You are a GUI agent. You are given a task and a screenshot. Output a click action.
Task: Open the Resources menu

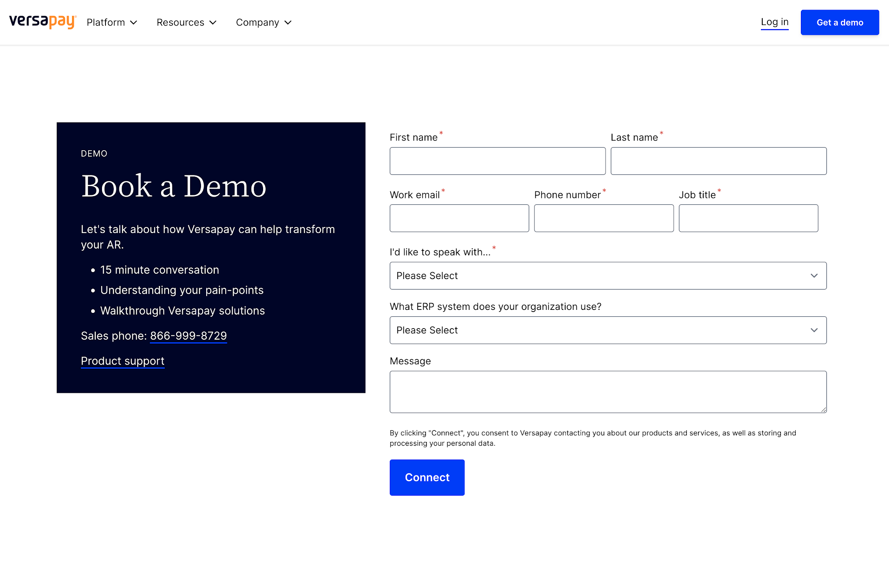click(x=180, y=23)
